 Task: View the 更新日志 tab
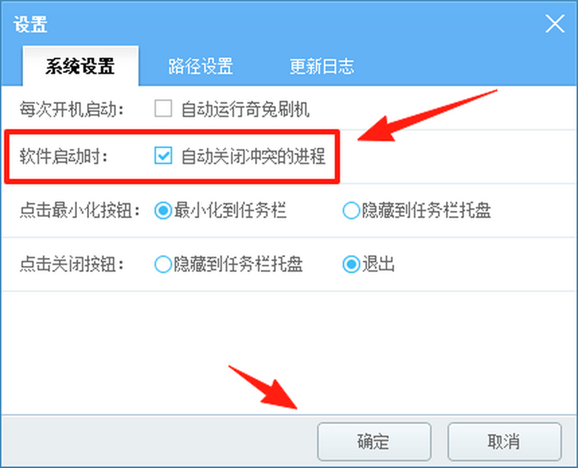click(x=322, y=66)
